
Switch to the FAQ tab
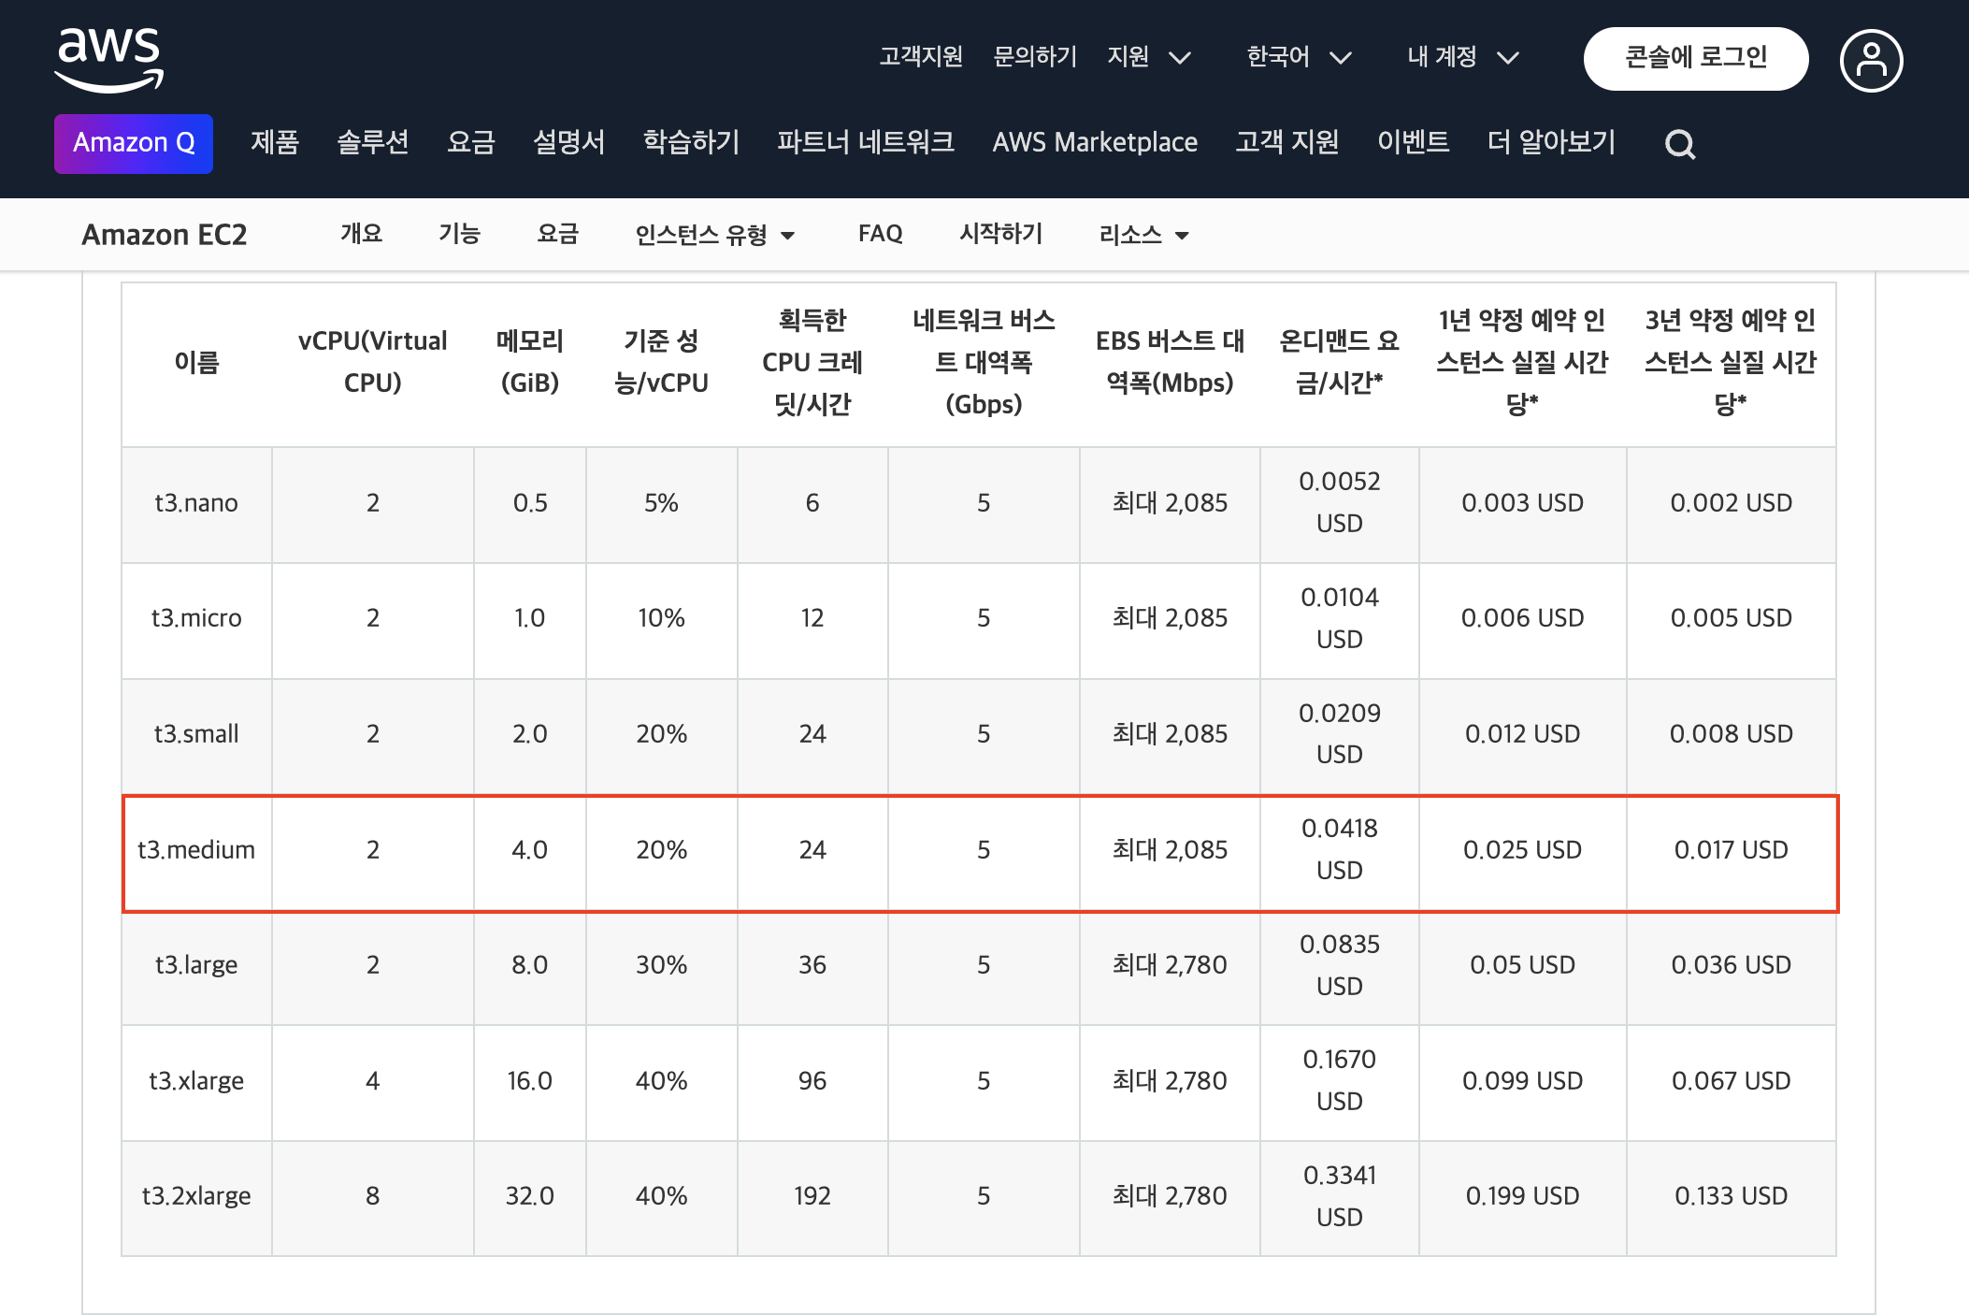click(880, 234)
